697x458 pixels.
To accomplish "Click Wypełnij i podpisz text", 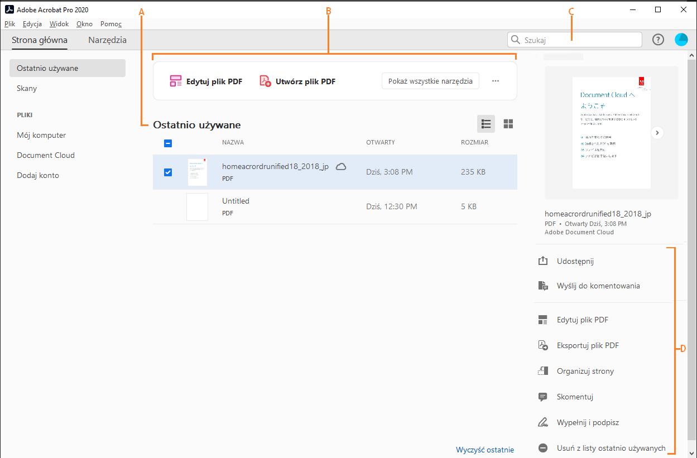I will click(588, 422).
